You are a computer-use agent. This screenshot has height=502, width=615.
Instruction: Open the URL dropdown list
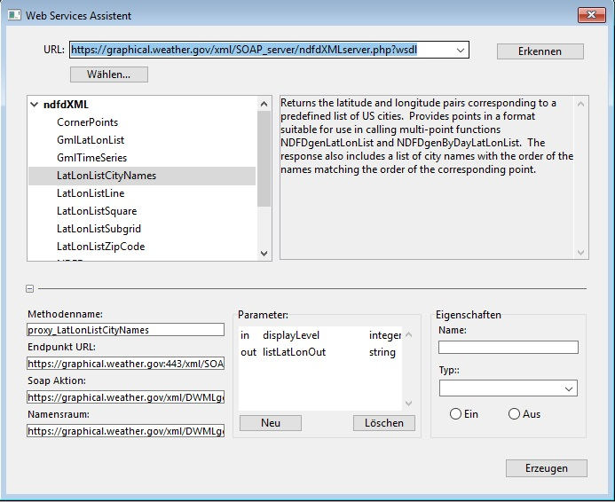[x=460, y=51]
